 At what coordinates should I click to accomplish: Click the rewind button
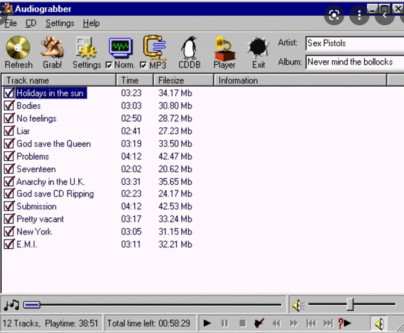click(276, 323)
